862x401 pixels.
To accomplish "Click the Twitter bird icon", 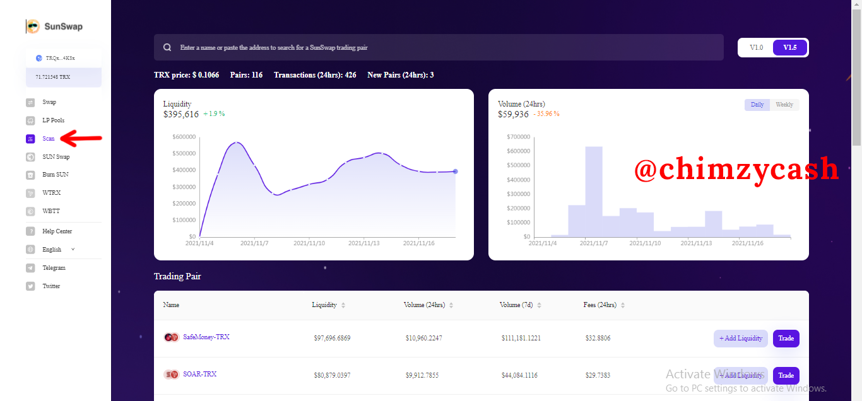I will [30, 286].
